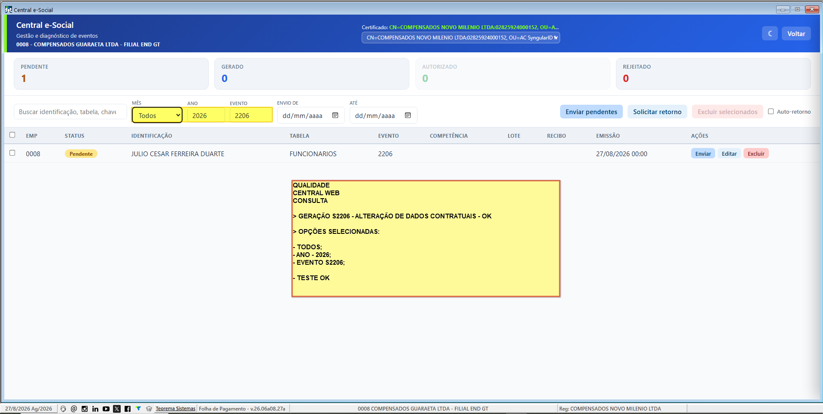823x414 pixels.
Task: Sort by the IDENTIFICAÇÃO column header
Action: click(152, 136)
